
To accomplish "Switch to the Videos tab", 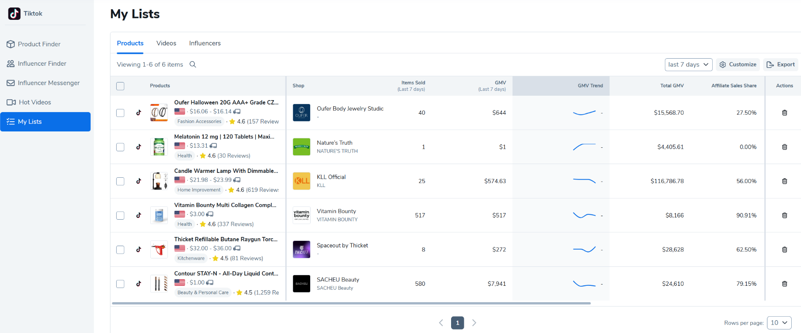I will pos(166,43).
